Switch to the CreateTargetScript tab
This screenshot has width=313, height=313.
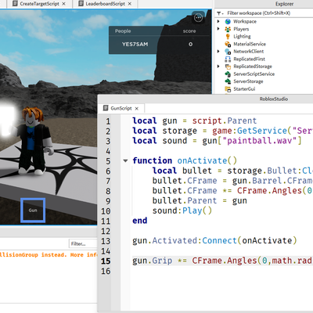[x=39, y=4]
